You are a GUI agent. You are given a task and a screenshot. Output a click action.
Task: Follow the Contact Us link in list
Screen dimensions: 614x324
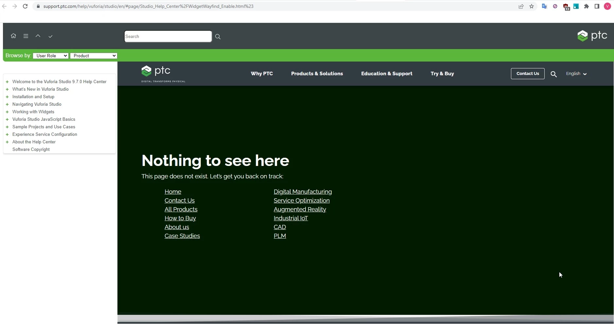180,201
